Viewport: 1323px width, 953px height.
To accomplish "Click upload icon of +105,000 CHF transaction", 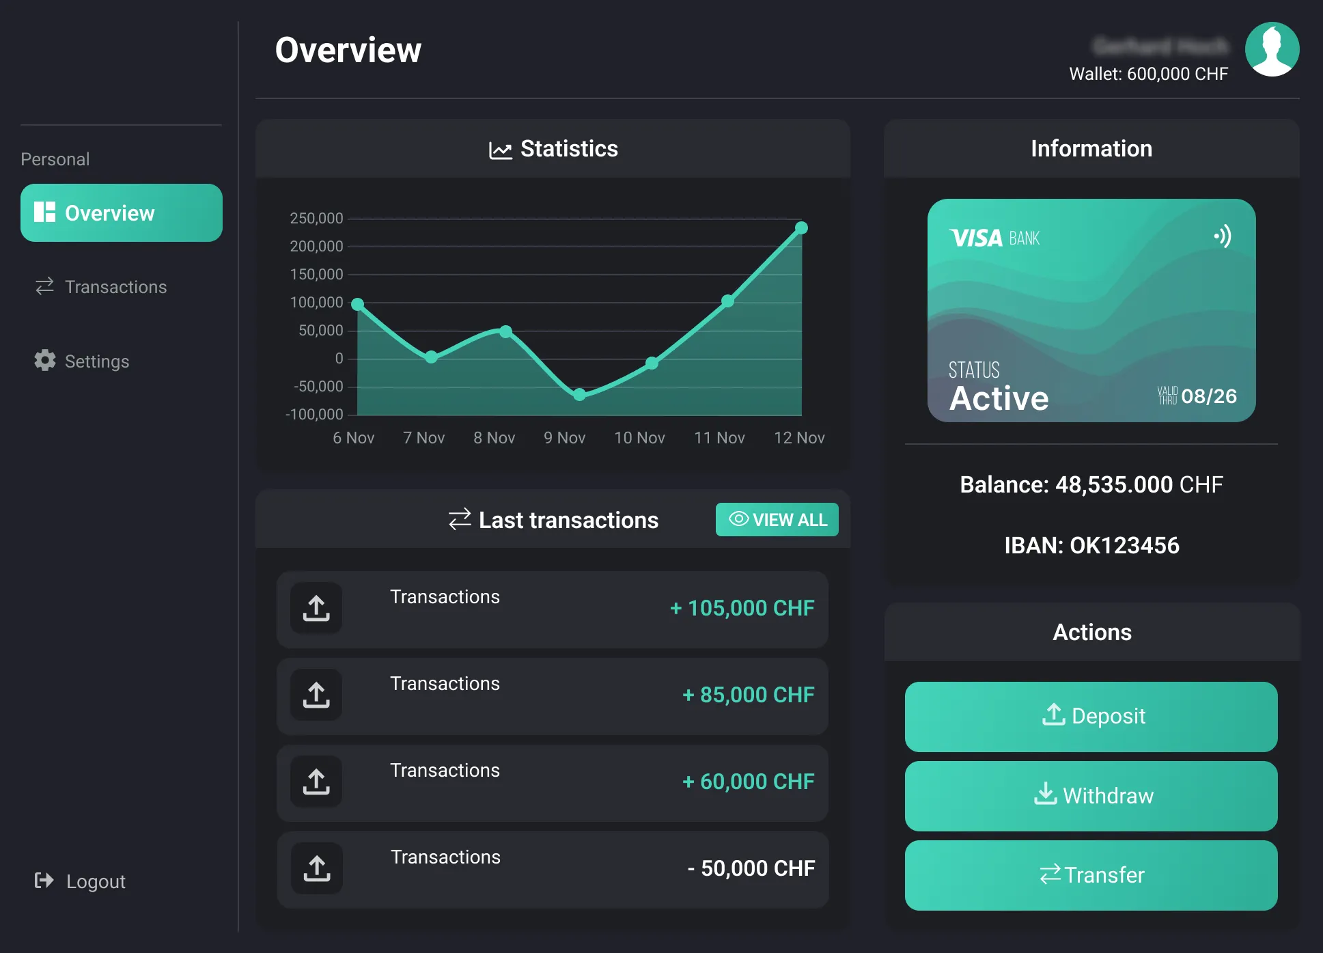I will 316,608.
